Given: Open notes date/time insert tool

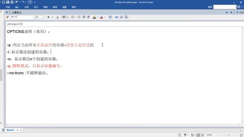Looking at the screenshot, I should click(x=126, y=17).
